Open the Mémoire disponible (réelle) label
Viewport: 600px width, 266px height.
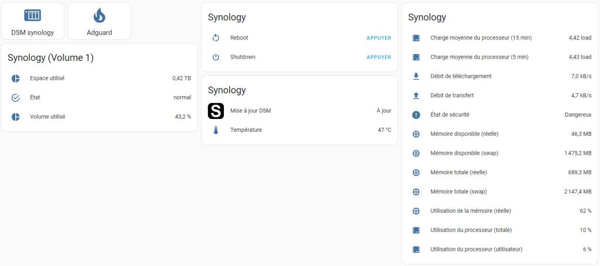[465, 134]
